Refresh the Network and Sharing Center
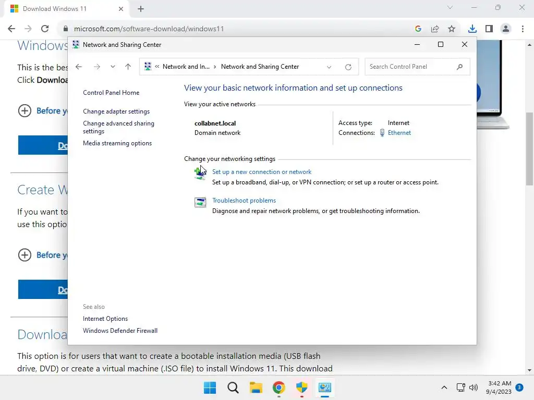 pyautogui.click(x=348, y=67)
